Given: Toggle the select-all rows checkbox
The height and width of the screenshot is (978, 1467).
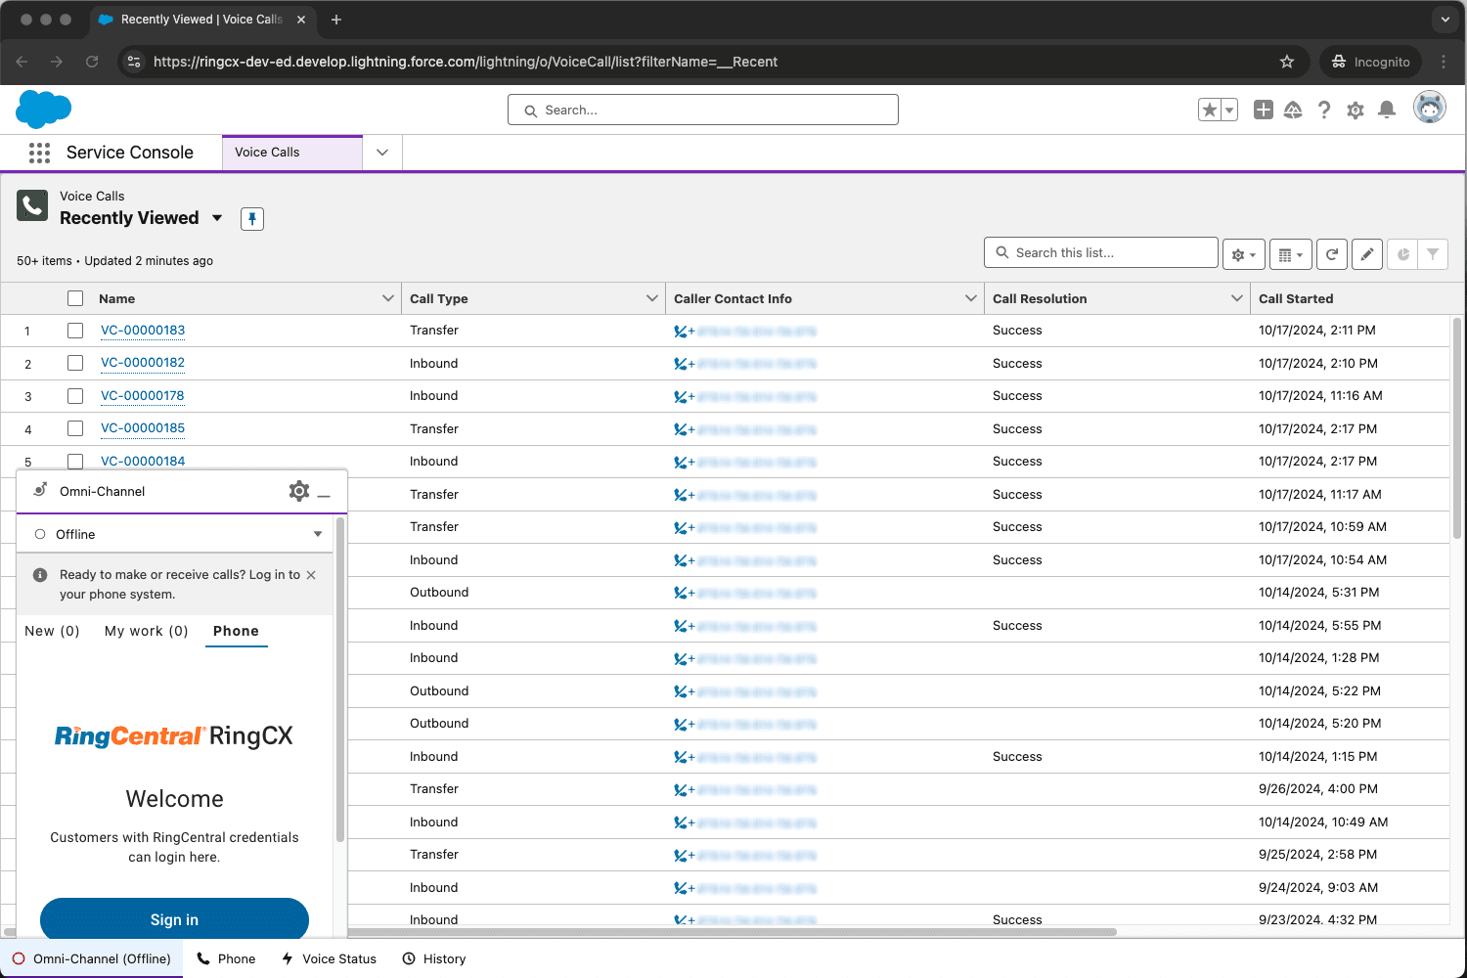Looking at the screenshot, I should pos(75,298).
